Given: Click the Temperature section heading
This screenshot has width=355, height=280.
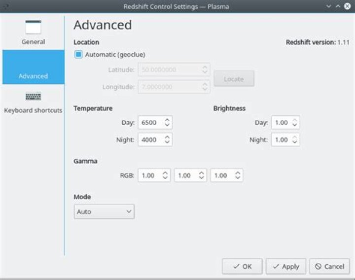Looking at the screenshot, I should [93, 108].
